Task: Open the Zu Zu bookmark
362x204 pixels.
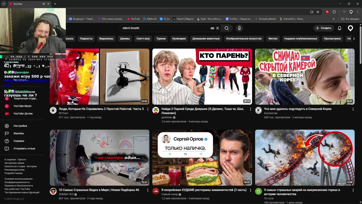Action: pos(165,19)
